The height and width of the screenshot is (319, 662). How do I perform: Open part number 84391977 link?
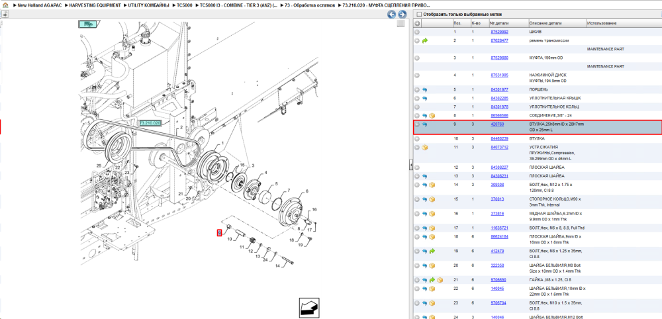pyautogui.click(x=499, y=90)
